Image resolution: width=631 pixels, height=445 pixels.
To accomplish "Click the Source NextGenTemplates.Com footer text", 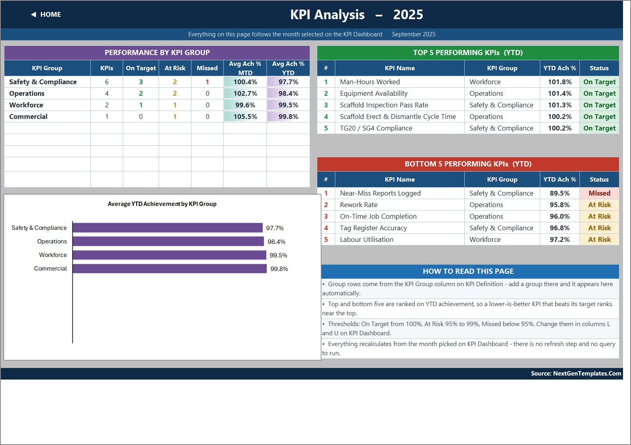I will [x=576, y=374].
